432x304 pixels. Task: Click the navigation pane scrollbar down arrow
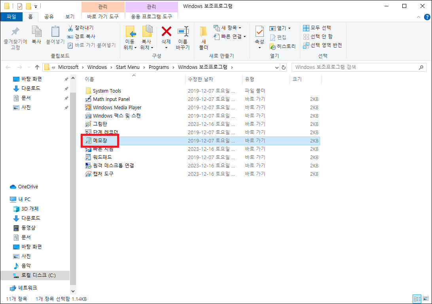pos(73,291)
